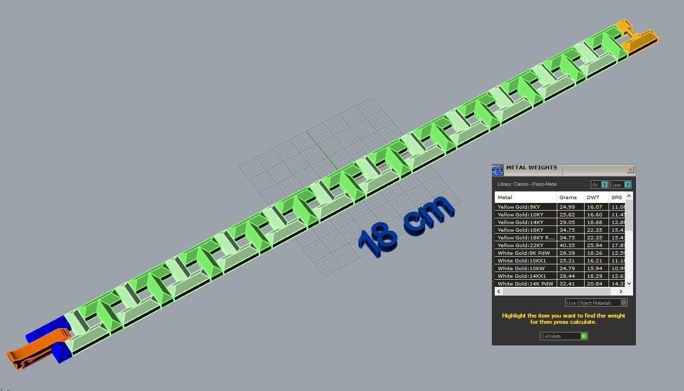This screenshot has height=391, width=684.
Task: Select Yellow Gold:14KY row
Action: [x=560, y=222]
